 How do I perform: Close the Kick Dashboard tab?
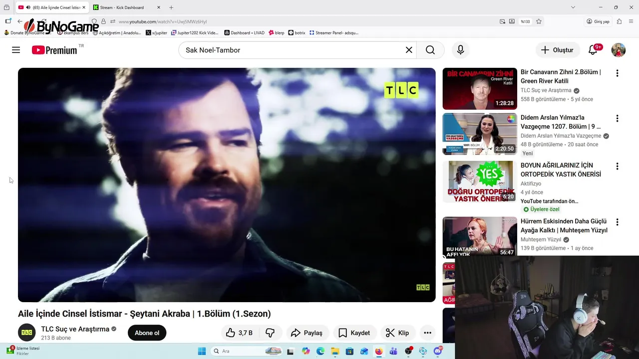point(159,7)
